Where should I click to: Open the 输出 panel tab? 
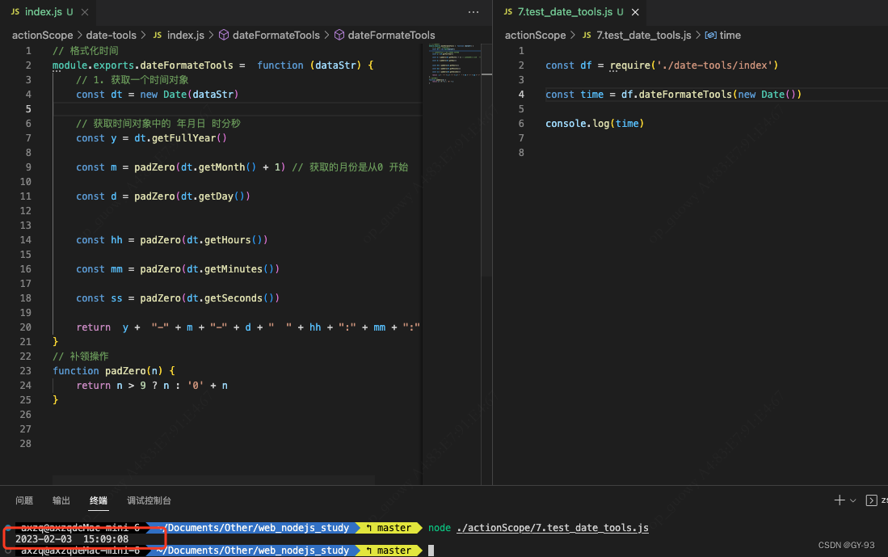(61, 500)
